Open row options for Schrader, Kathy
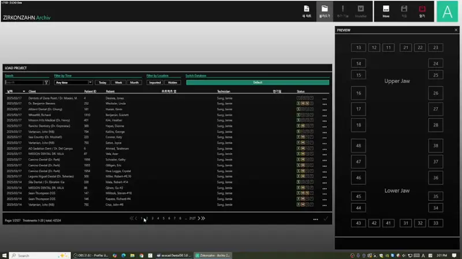This screenshot has width=462, height=259. (325, 161)
